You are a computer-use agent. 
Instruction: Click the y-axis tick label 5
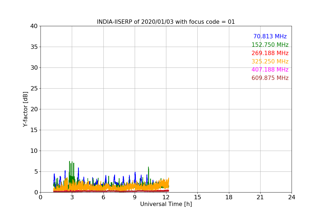[x=36, y=172]
